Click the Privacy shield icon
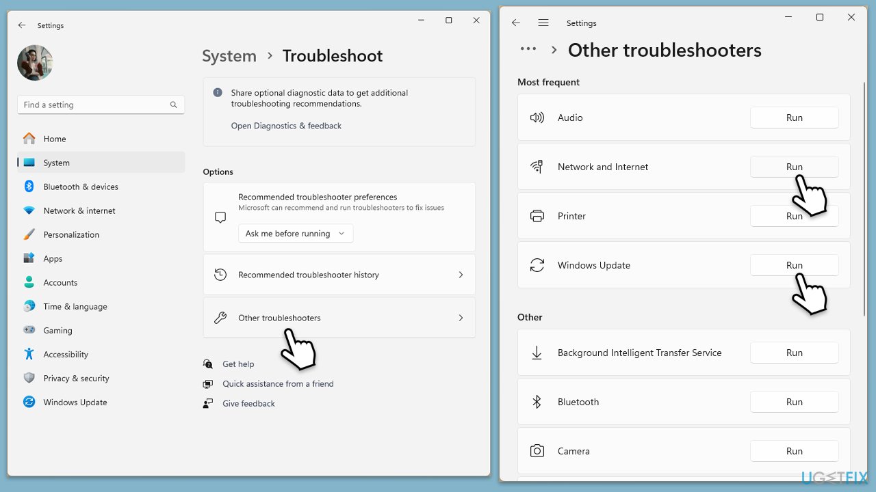 29,378
